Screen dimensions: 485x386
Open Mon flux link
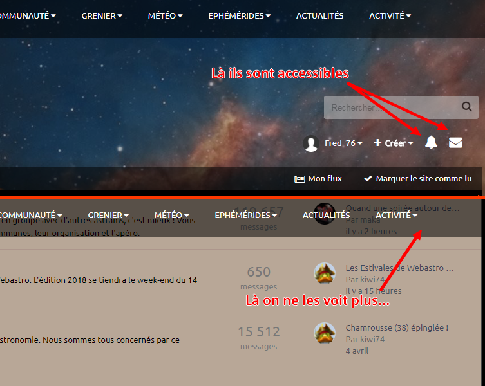pyautogui.click(x=318, y=179)
